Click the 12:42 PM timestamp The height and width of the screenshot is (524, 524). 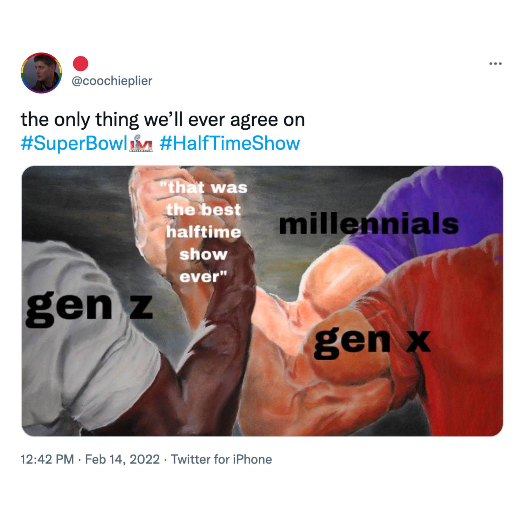tap(47, 459)
